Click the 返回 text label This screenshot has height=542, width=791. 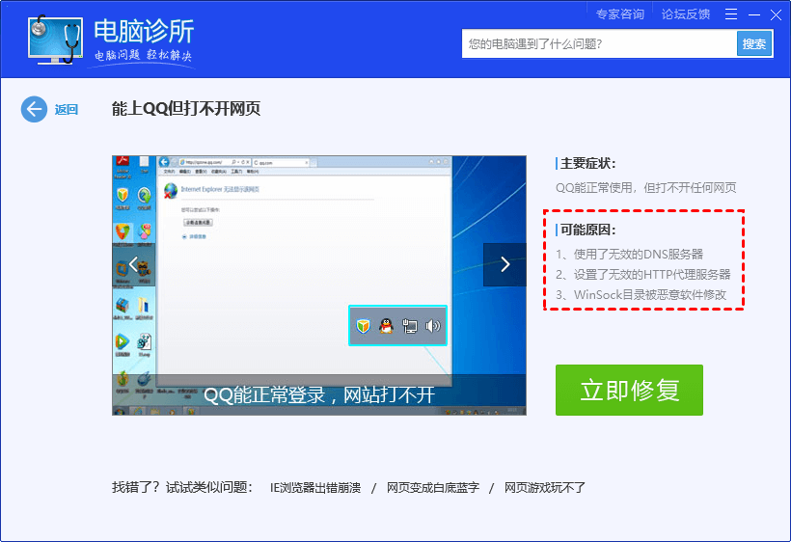pos(66,110)
